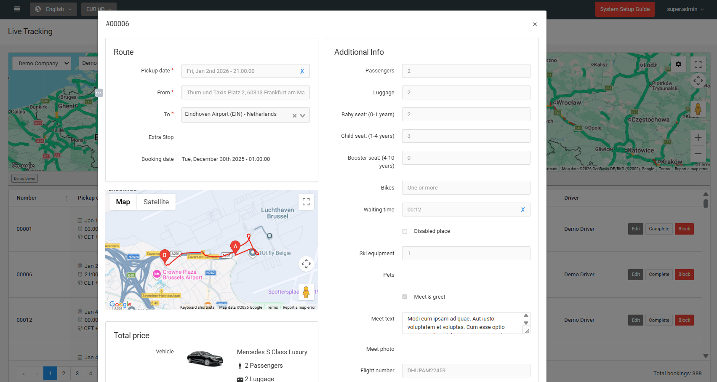Open the Demo Company selector
The width and height of the screenshot is (717, 382).
pyautogui.click(x=42, y=63)
